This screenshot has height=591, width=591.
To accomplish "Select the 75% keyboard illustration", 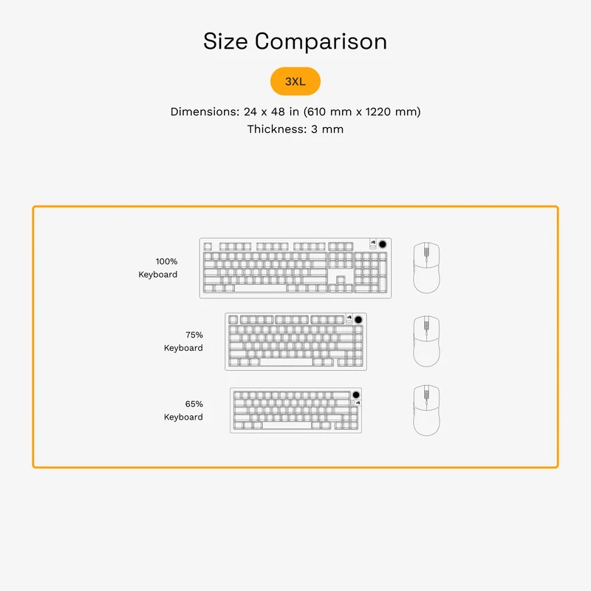I will 296,341.
